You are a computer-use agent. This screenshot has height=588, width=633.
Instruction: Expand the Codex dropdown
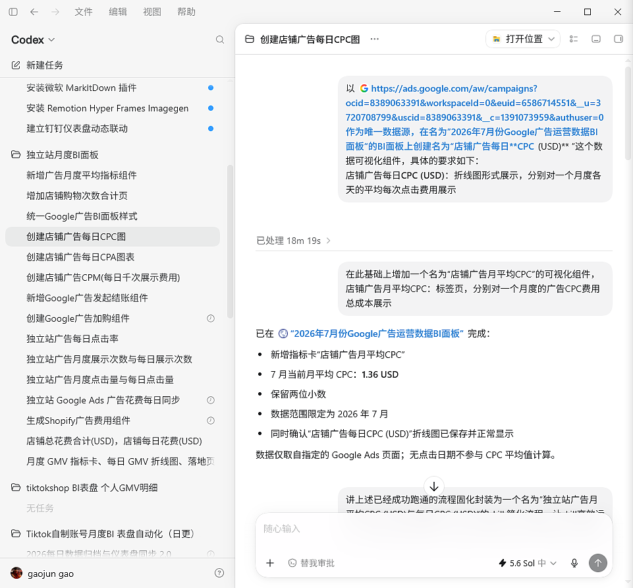pos(33,40)
